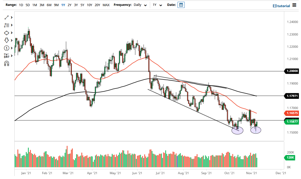Select the 10Y range option

pyautogui.click(x=89, y=5)
